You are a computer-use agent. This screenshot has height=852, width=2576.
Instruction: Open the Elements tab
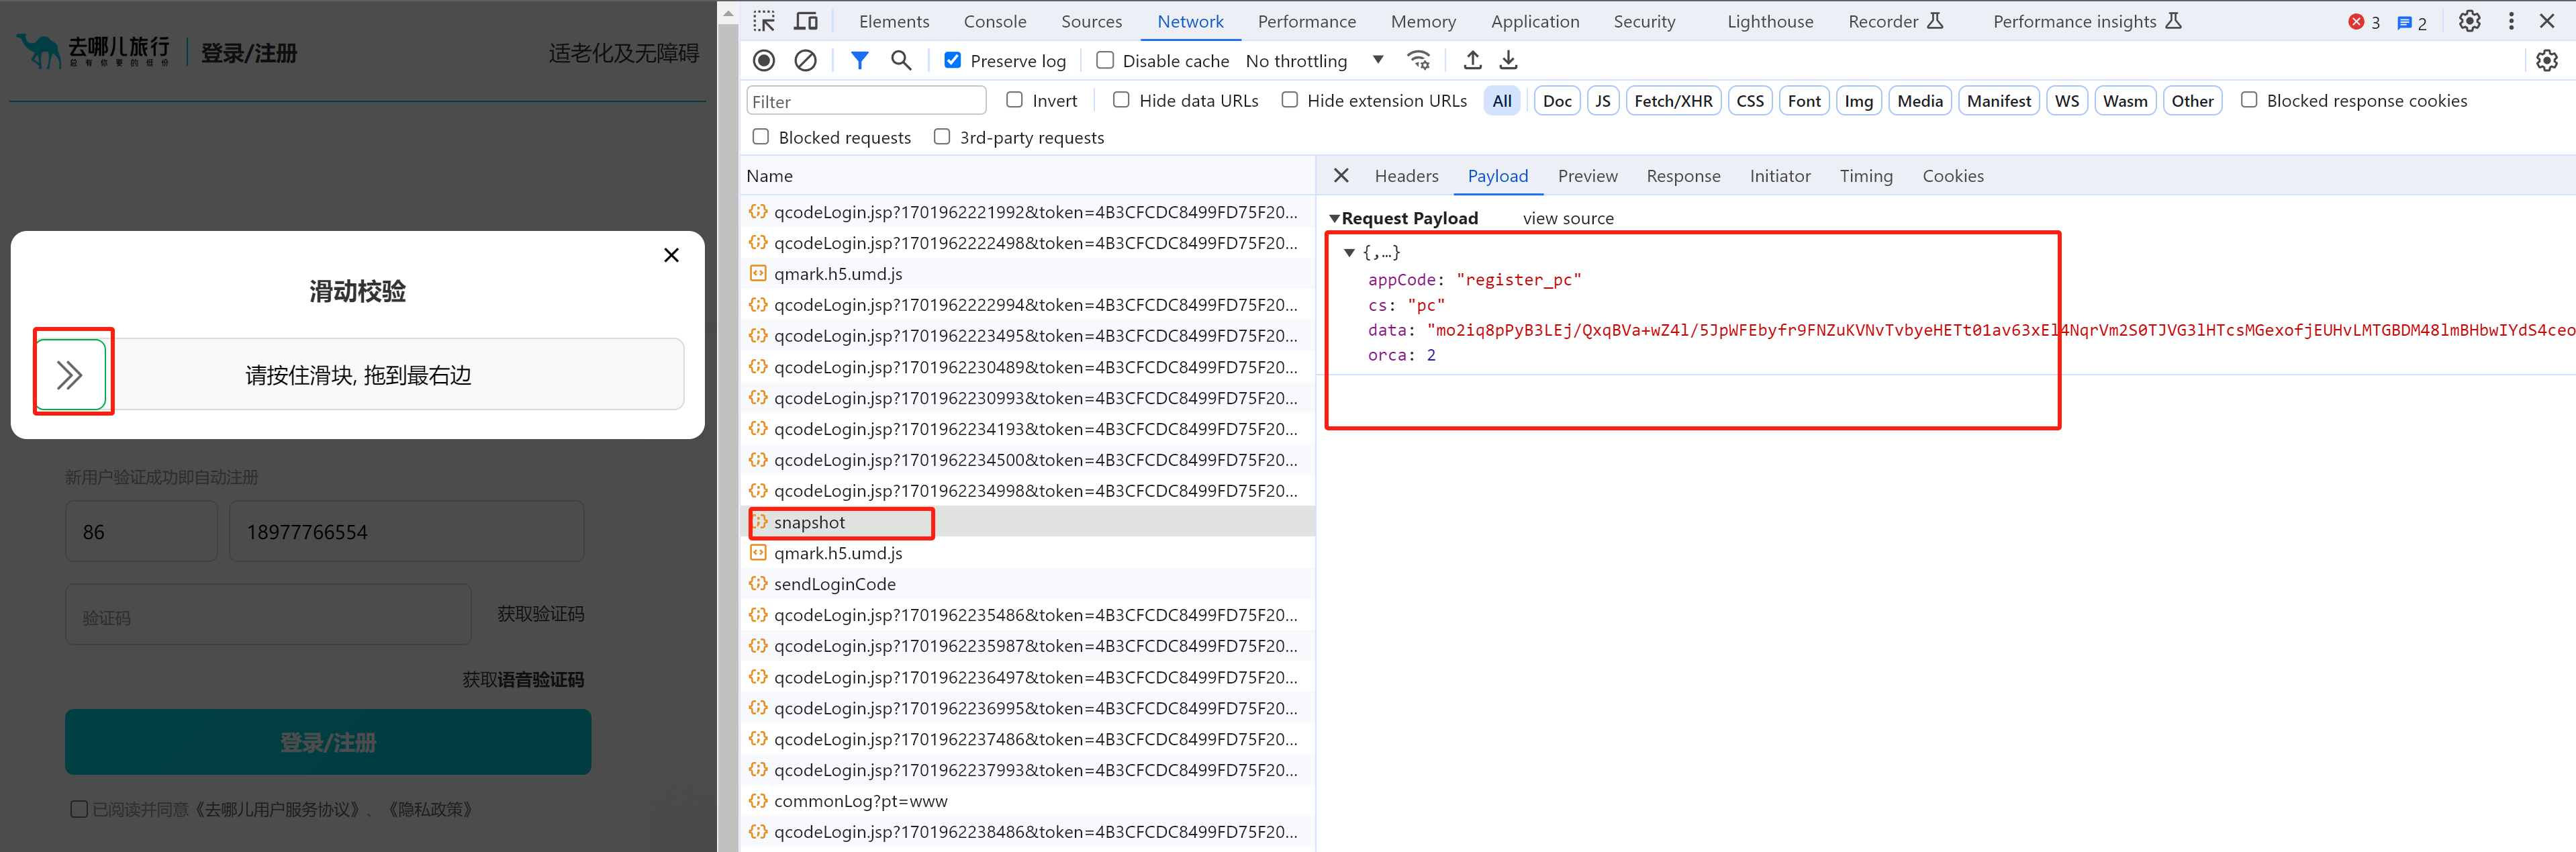pos(893,21)
